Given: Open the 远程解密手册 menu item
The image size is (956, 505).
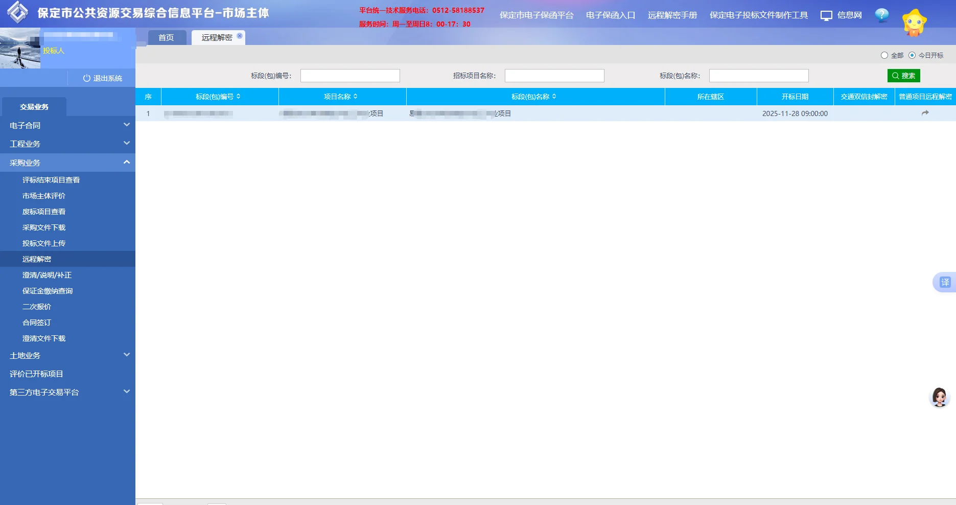Looking at the screenshot, I should coord(672,15).
